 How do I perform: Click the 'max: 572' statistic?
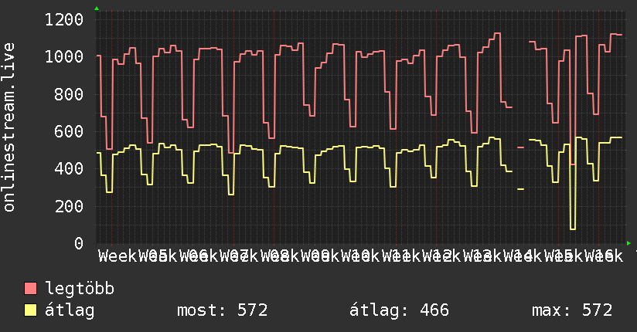tap(572, 310)
